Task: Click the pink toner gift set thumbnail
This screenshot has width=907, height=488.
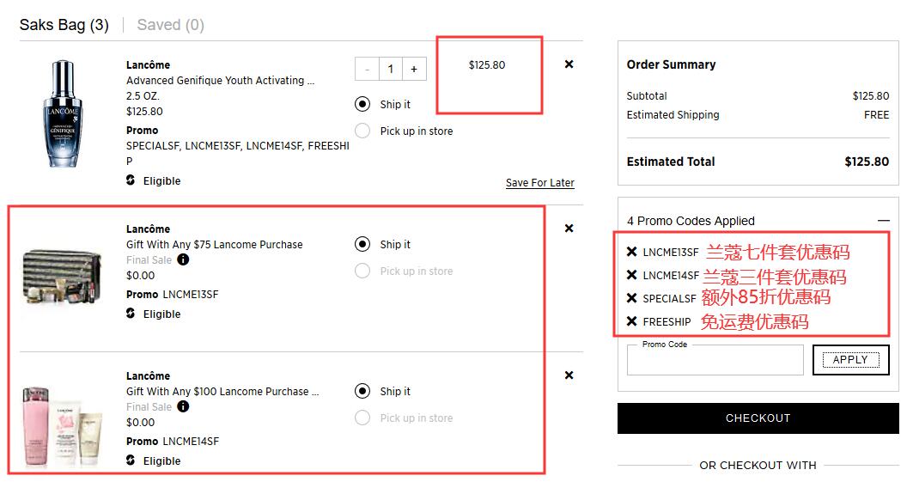Action: coord(63,427)
